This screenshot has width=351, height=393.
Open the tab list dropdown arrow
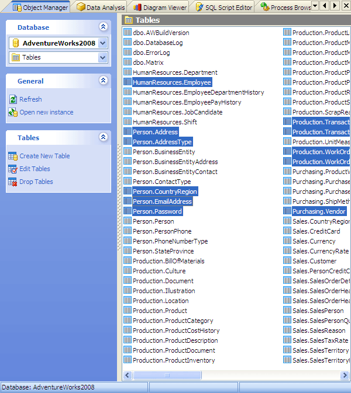[315, 5]
